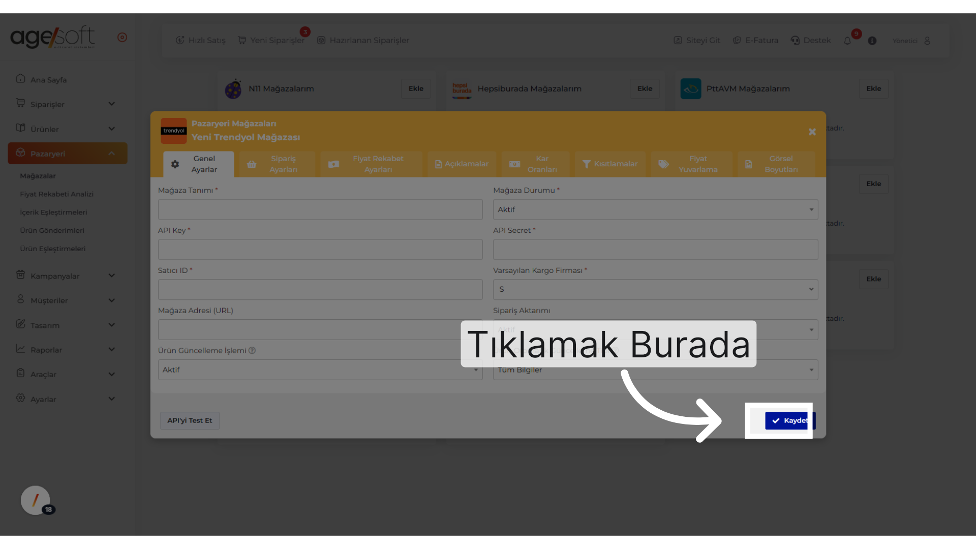Click the Trendyol logo in dialog header
The height and width of the screenshot is (549, 976).
click(x=174, y=131)
